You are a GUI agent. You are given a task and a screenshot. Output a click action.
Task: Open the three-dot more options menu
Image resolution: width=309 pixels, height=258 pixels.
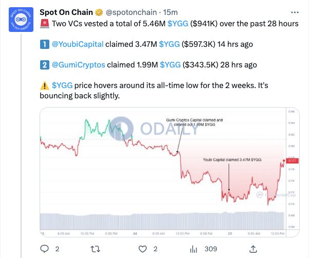(295, 12)
